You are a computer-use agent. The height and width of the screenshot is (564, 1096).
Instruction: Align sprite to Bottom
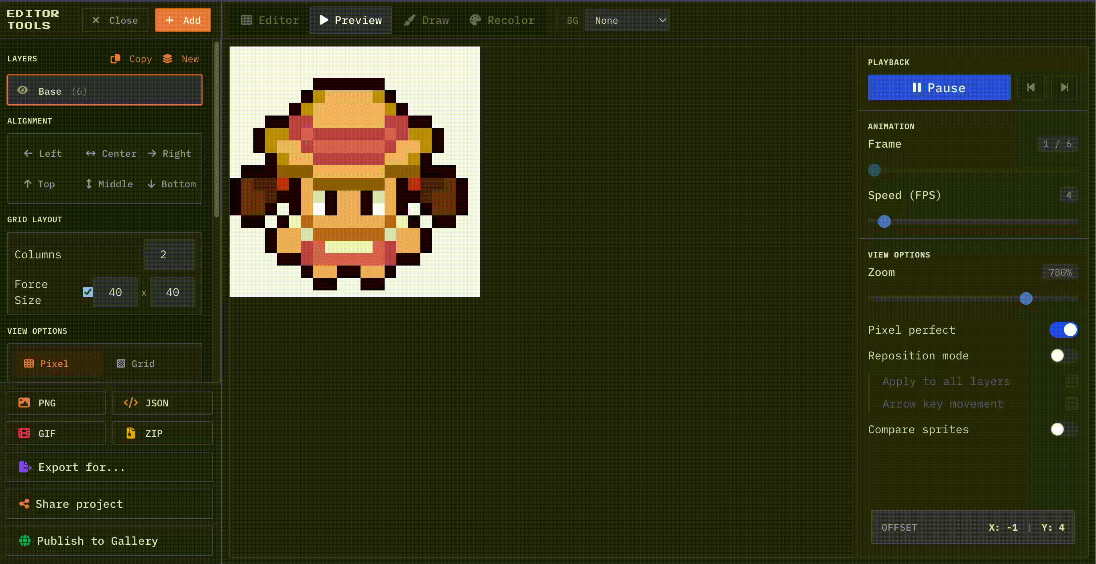[172, 184]
